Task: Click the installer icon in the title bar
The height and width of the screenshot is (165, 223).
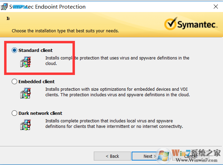Action: tap(4, 7)
